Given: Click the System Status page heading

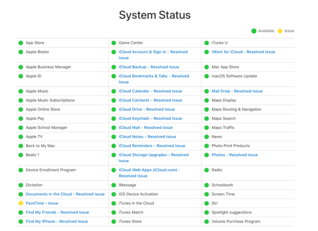Looking at the screenshot, I should tap(155, 15).
